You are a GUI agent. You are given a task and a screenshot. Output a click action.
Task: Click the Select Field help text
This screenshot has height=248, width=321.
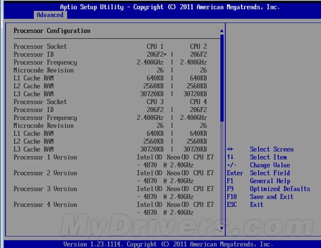(x=270, y=173)
